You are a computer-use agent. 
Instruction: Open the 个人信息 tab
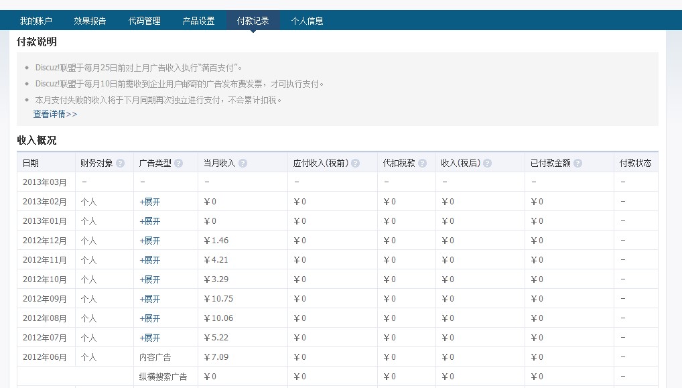[308, 21]
